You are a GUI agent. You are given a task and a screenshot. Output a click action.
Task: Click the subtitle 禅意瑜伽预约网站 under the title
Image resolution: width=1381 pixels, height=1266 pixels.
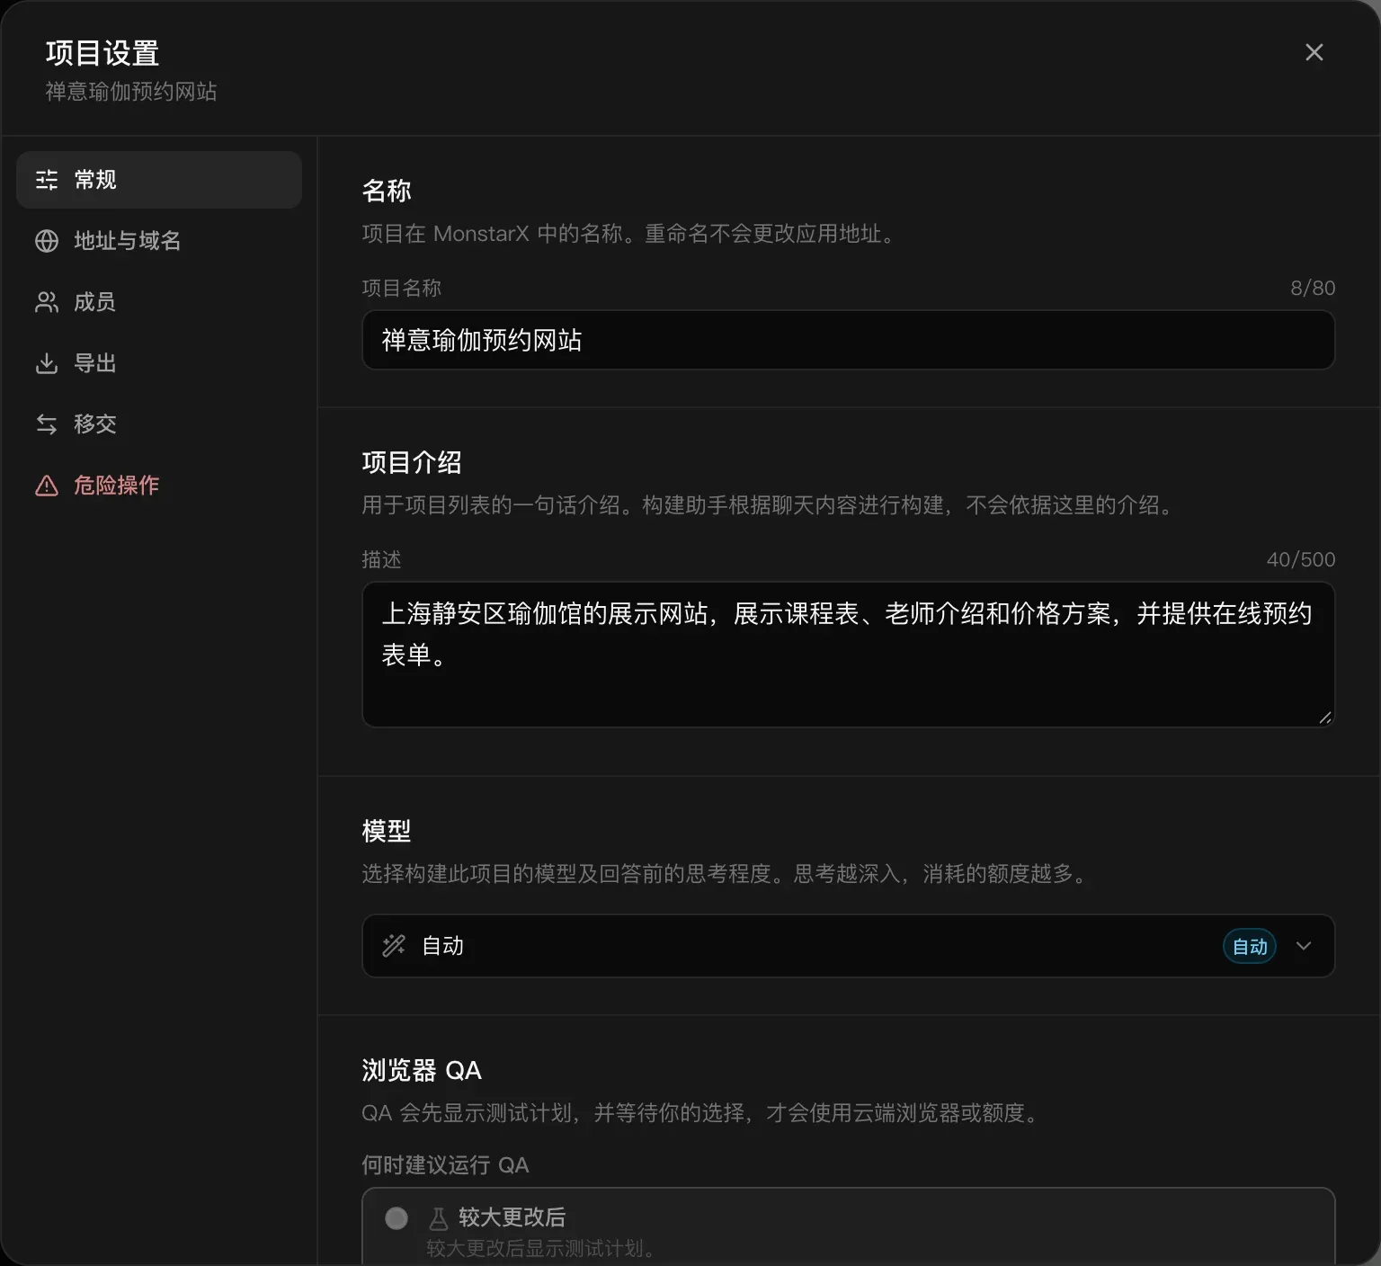point(131,92)
